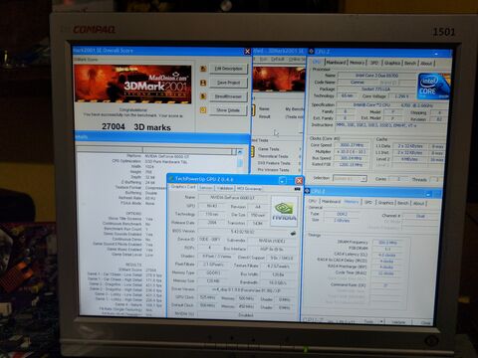Open the SPD tab in lower CPU-Z window
Viewport: 478px width, 358px height.
[368, 202]
